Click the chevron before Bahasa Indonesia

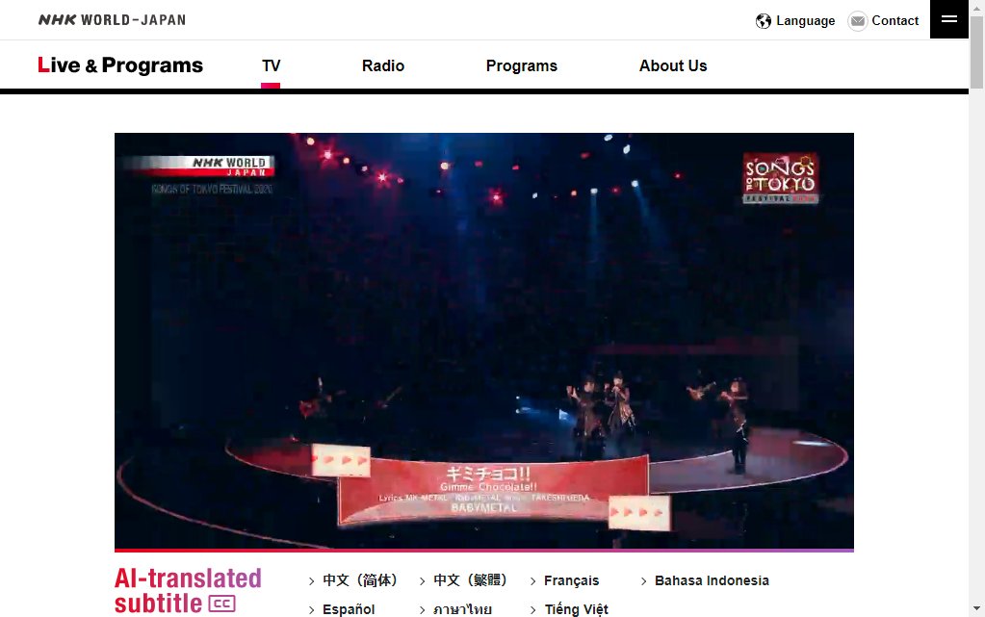(644, 581)
